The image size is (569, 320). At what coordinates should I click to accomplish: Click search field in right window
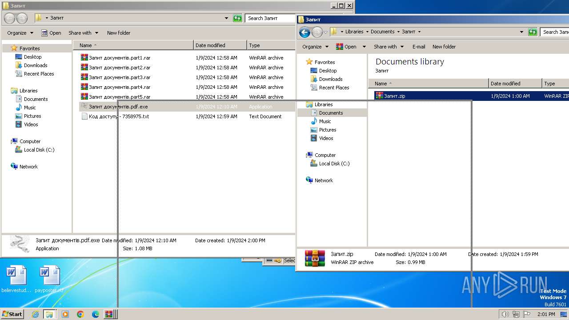click(555, 32)
